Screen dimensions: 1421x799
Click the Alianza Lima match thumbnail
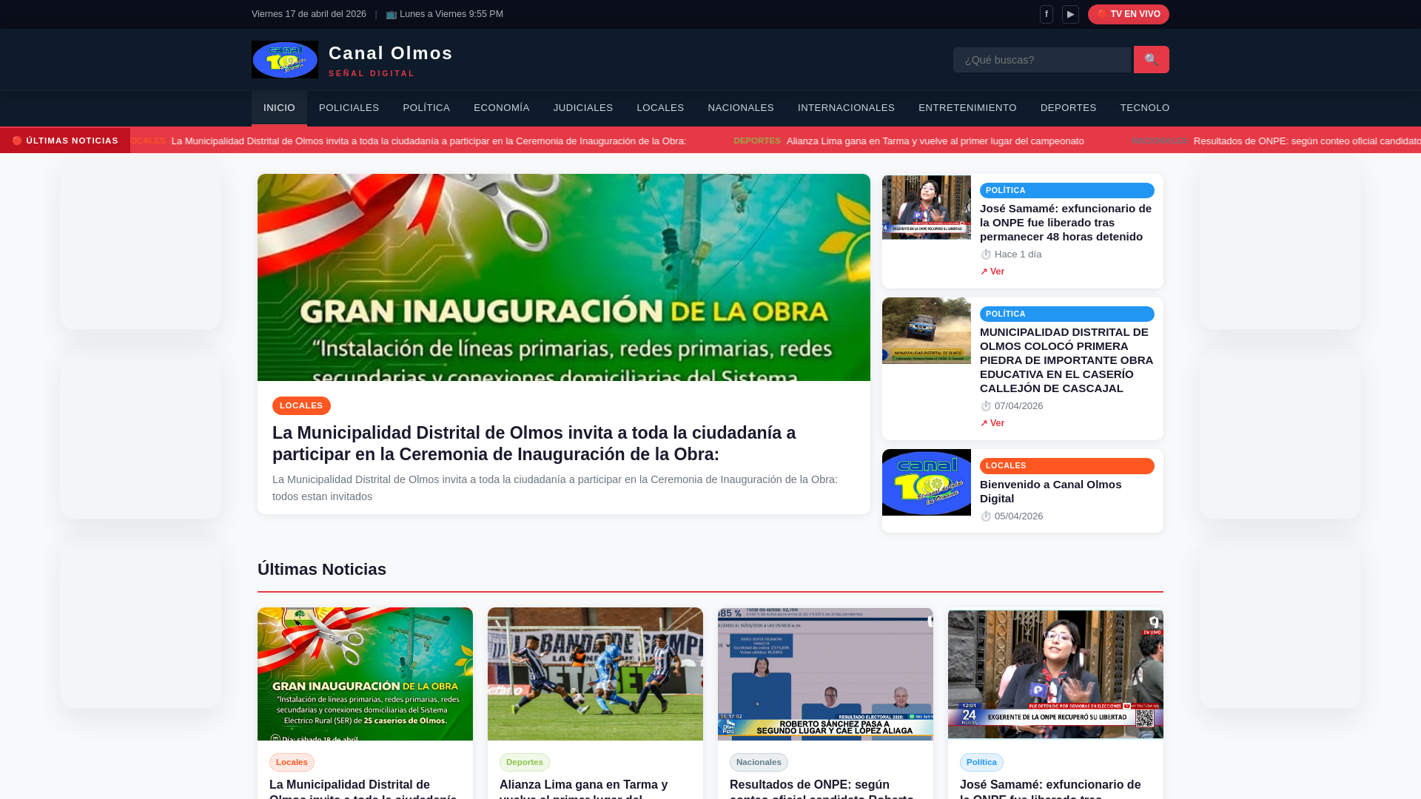595,674
